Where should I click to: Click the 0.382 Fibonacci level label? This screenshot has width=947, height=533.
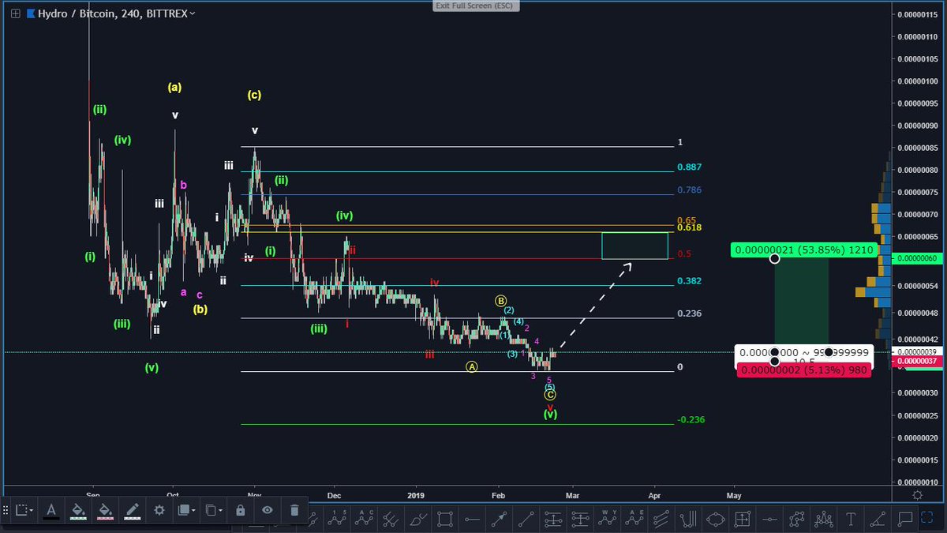pyautogui.click(x=689, y=281)
